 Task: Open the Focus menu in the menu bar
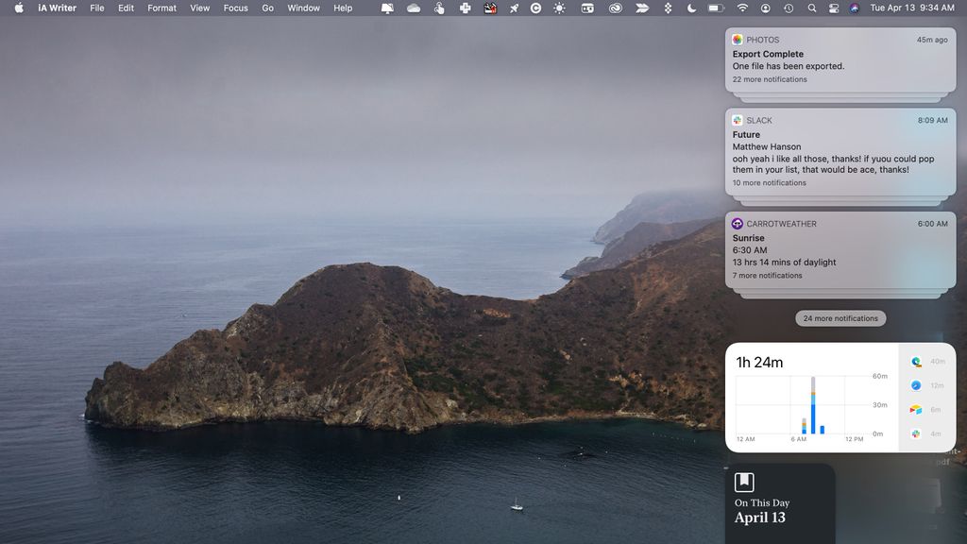click(x=235, y=8)
